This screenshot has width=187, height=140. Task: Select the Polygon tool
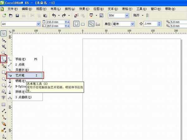pyautogui.click(x=3, y=85)
